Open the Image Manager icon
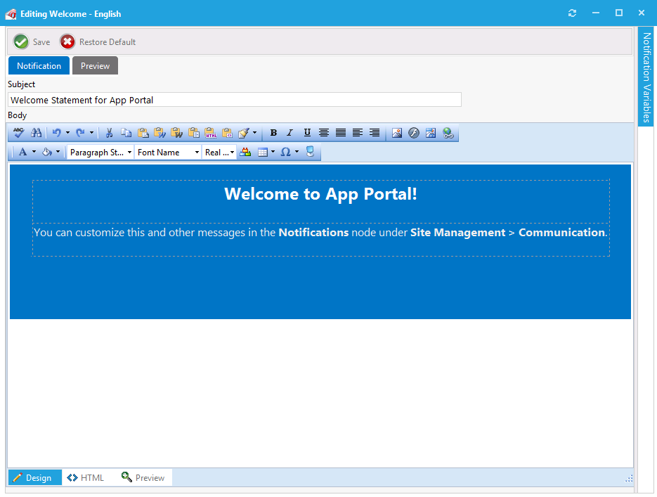The image size is (657, 497). pos(397,133)
